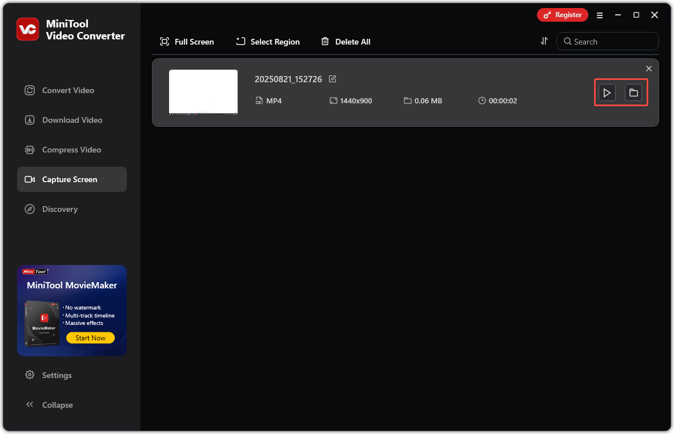
Task: Choose Select Region recording mode
Action: (x=268, y=42)
